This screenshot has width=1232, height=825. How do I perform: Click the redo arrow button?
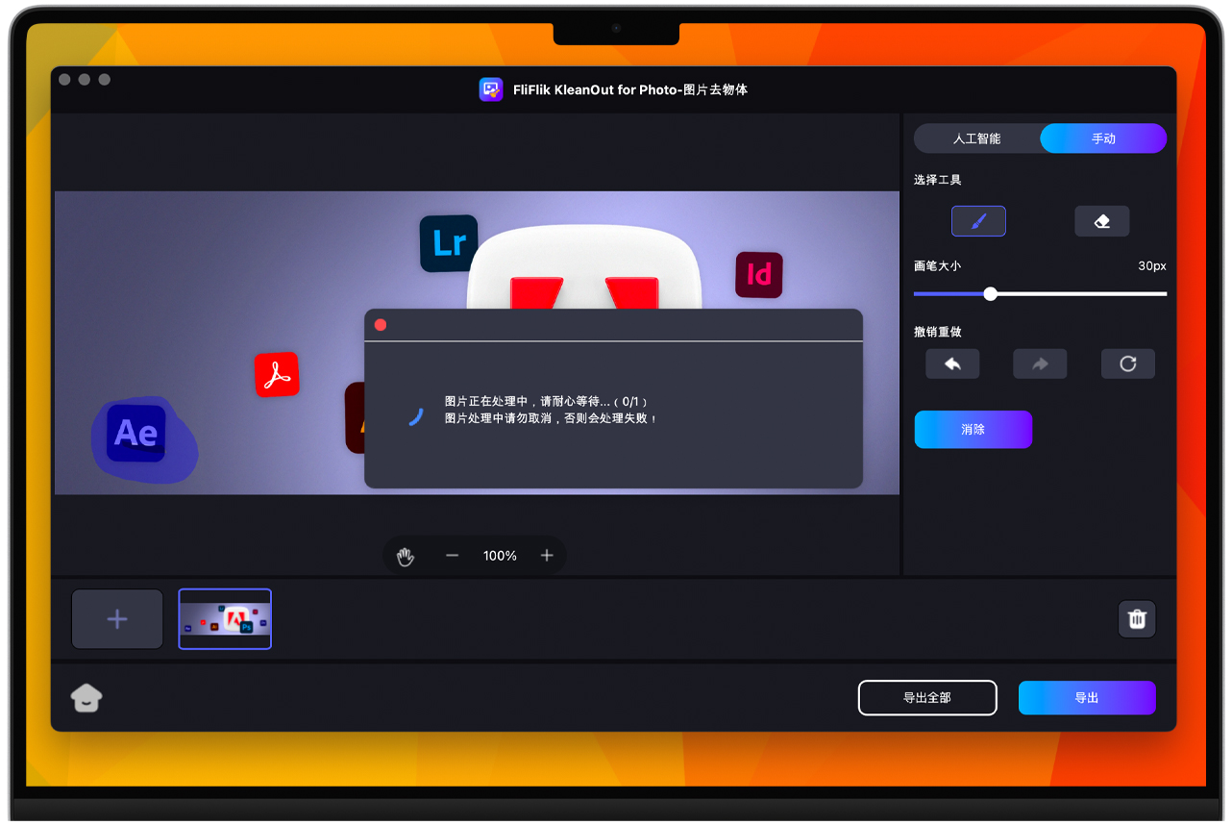point(1040,363)
